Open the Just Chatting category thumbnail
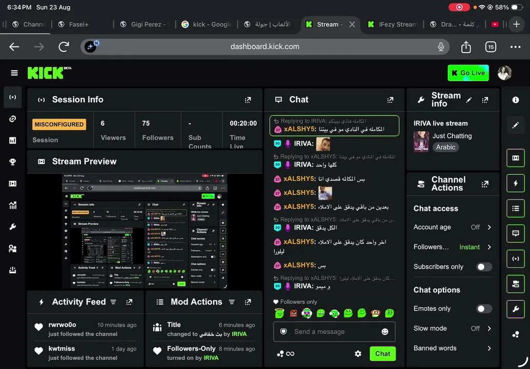 tap(421, 141)
